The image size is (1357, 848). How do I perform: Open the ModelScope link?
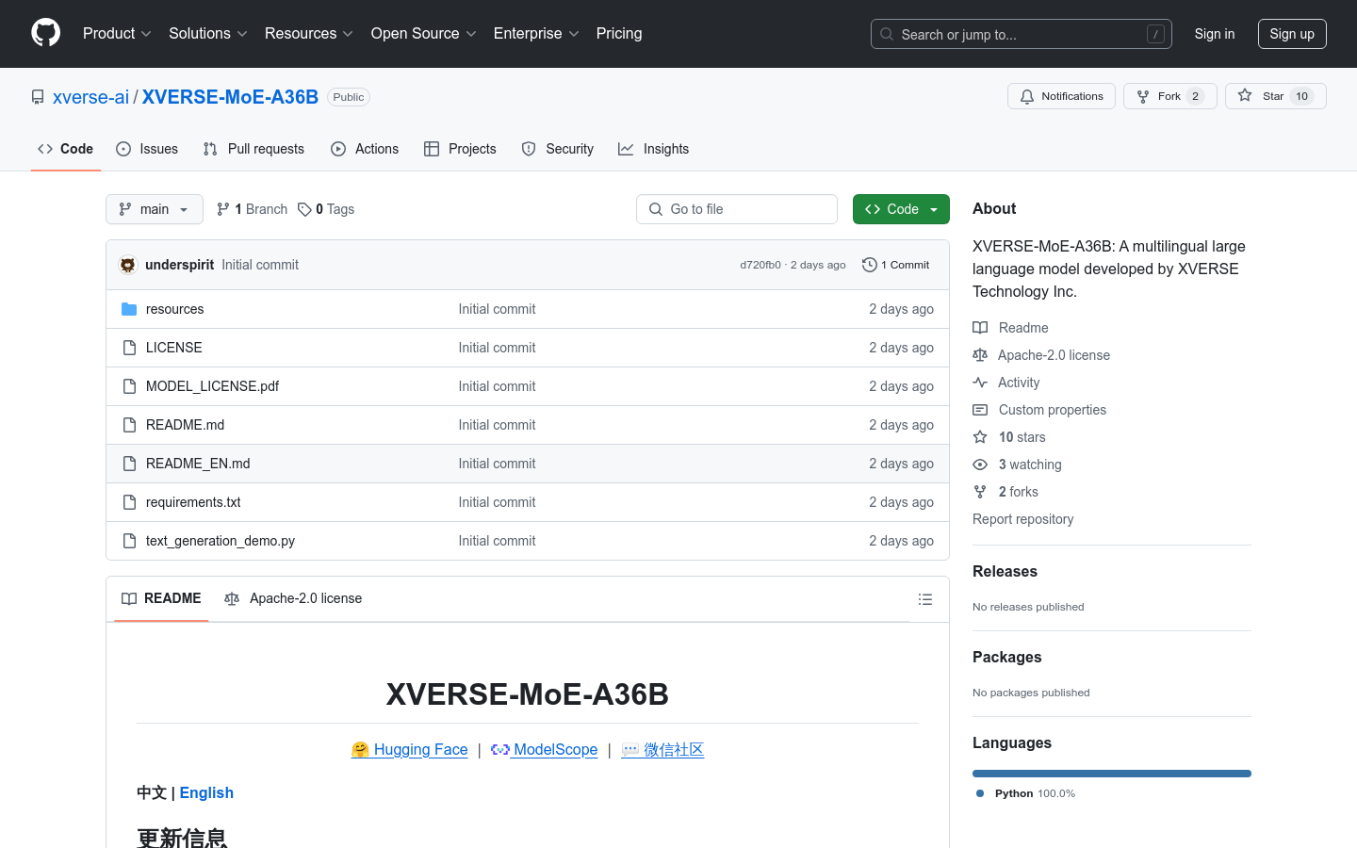point(544,749)
